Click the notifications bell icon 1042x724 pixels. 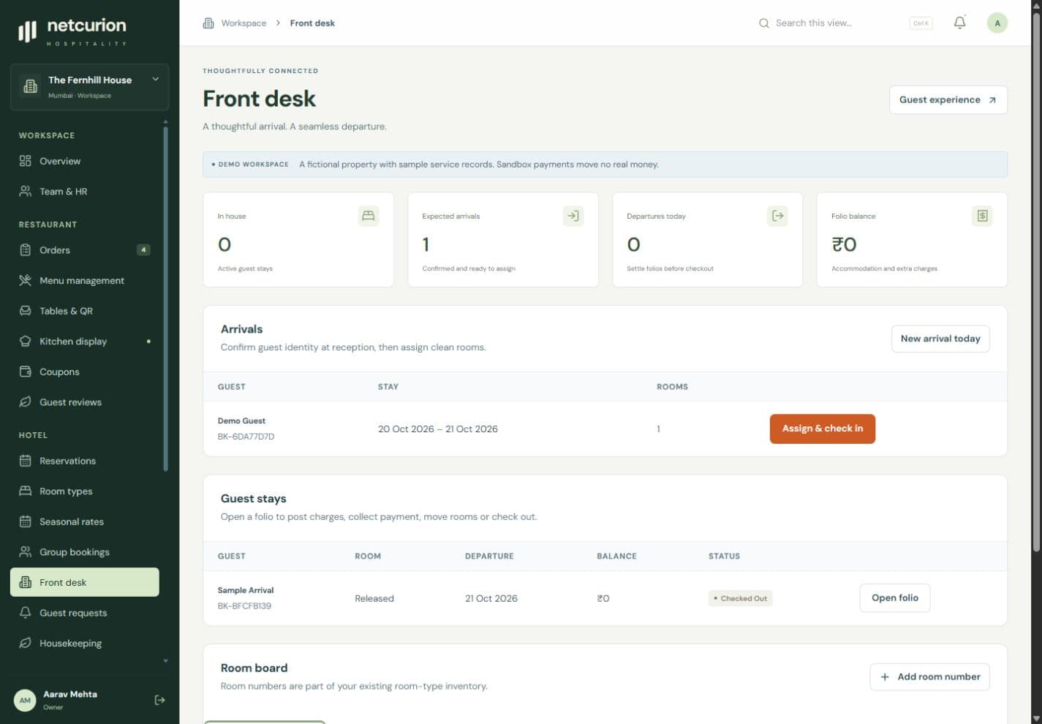click(x=959, y=23)
